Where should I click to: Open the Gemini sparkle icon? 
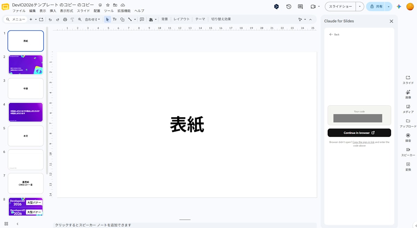(x=399, y=7)
